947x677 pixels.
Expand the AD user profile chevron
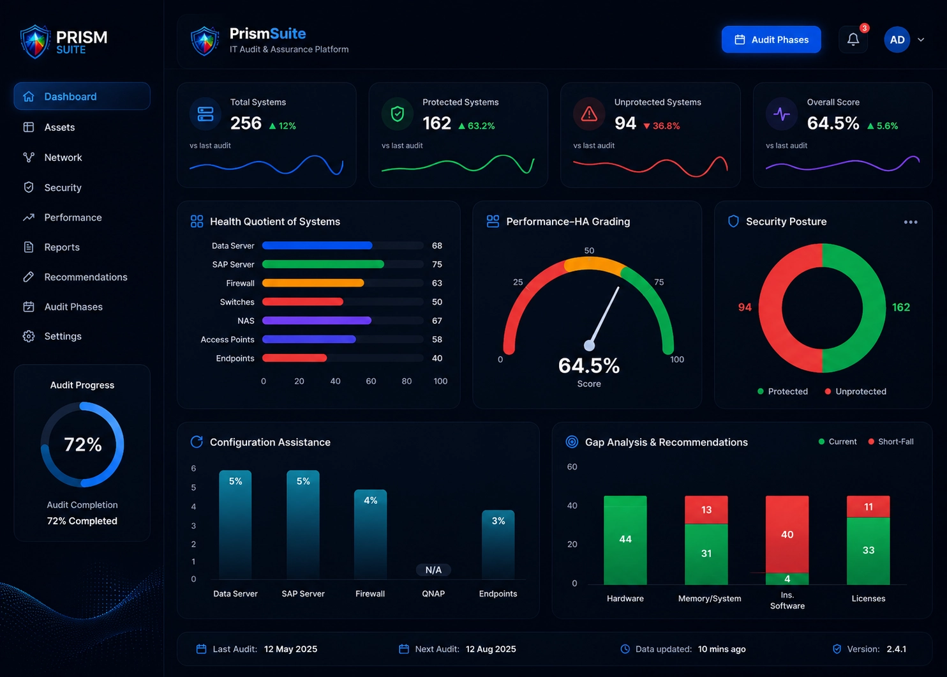[x=921, y=40]
